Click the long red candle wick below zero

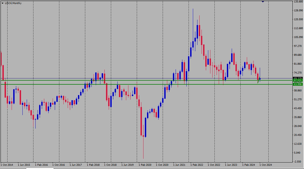143,147
